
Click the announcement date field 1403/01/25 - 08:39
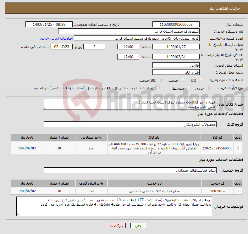pos(49,24)
